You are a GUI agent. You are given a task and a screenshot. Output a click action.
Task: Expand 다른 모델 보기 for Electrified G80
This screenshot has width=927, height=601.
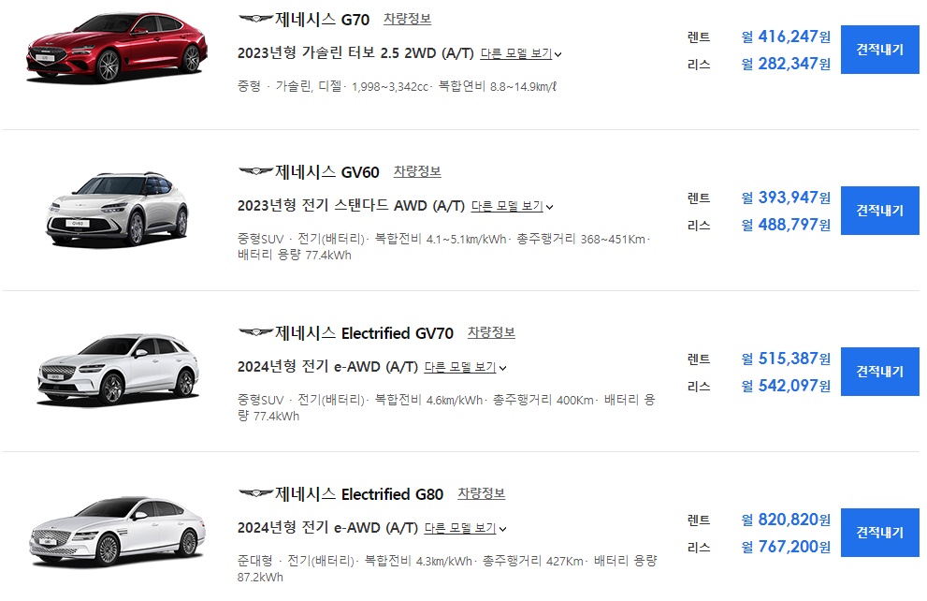[465, 528]
